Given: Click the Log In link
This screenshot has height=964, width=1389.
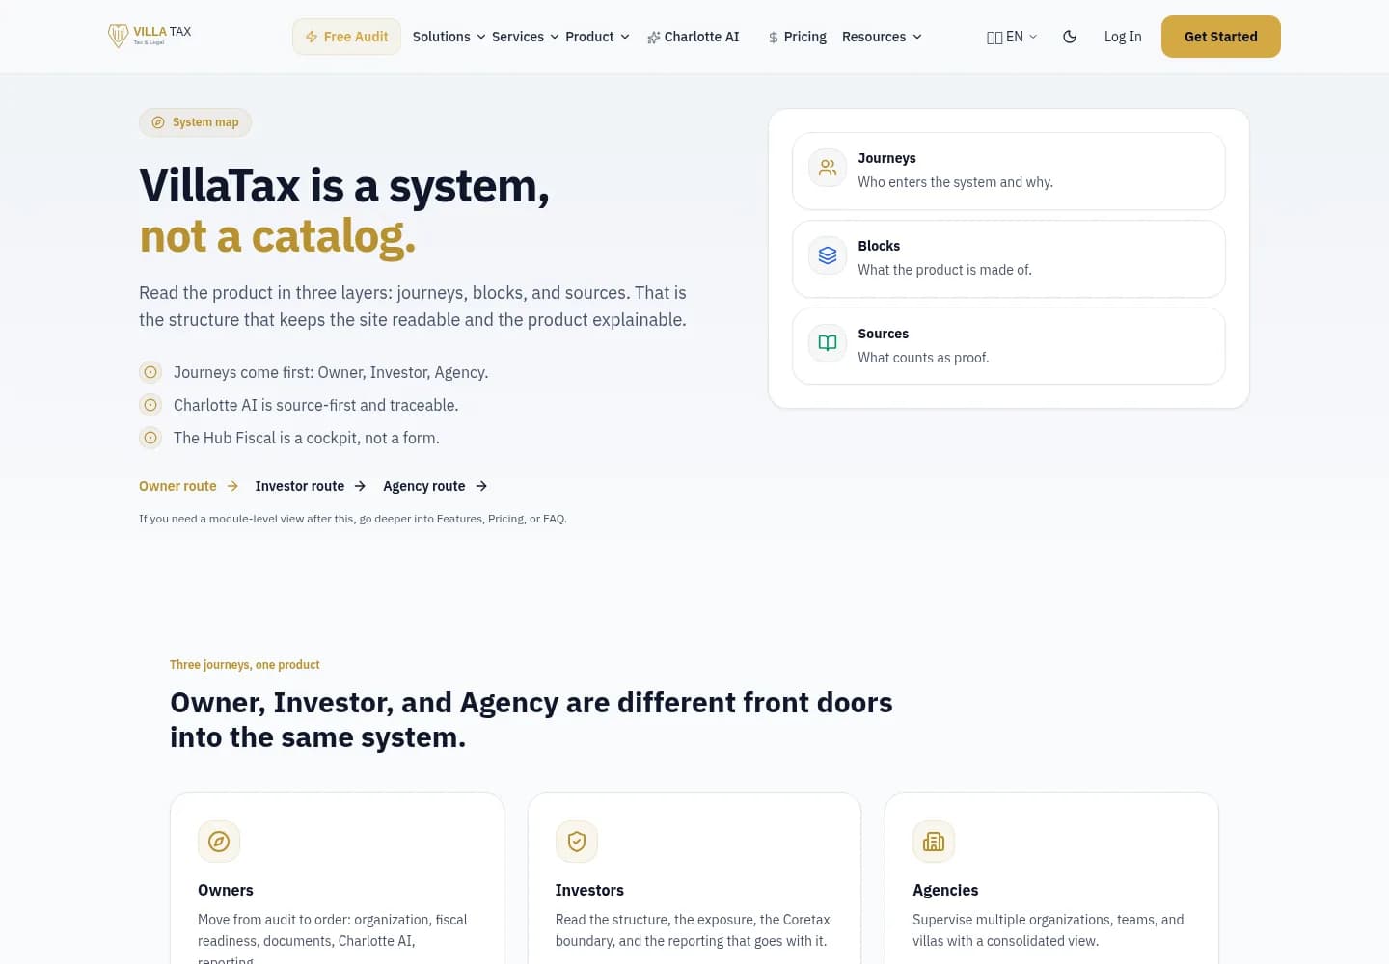Looking at the screenshot, I should pyautogui.click(x=1123, y=37).
